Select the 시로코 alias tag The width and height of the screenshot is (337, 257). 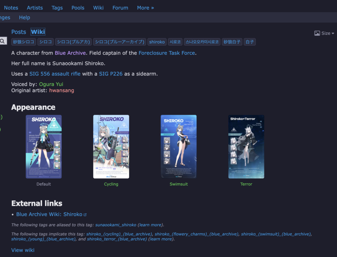point(175,42)
